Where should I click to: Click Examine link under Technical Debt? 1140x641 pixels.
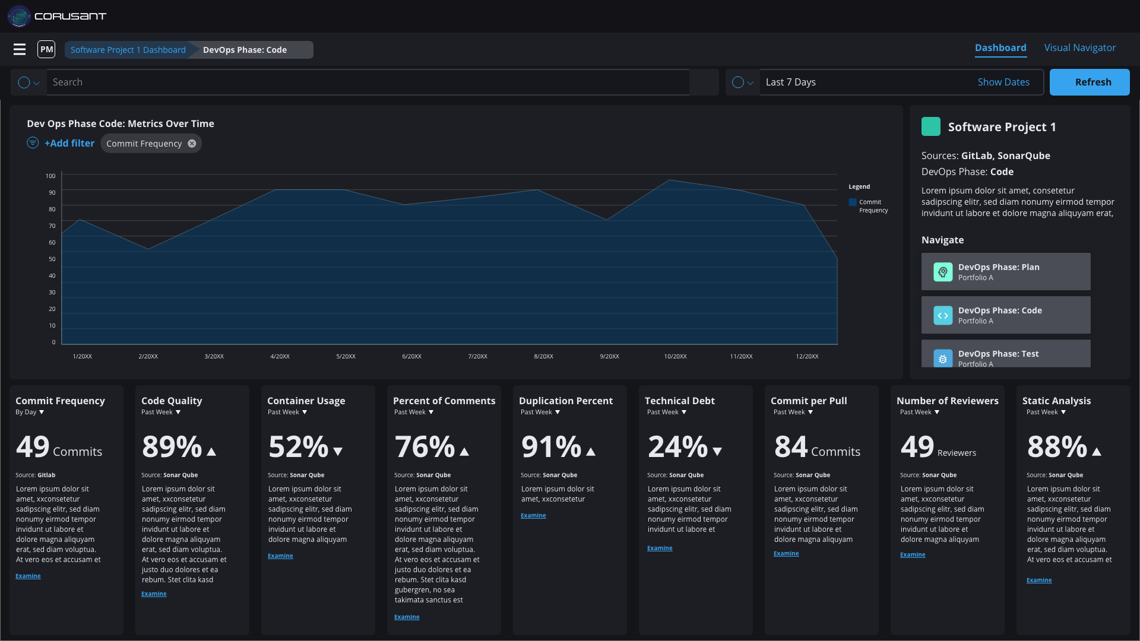(x=659, y=548)
